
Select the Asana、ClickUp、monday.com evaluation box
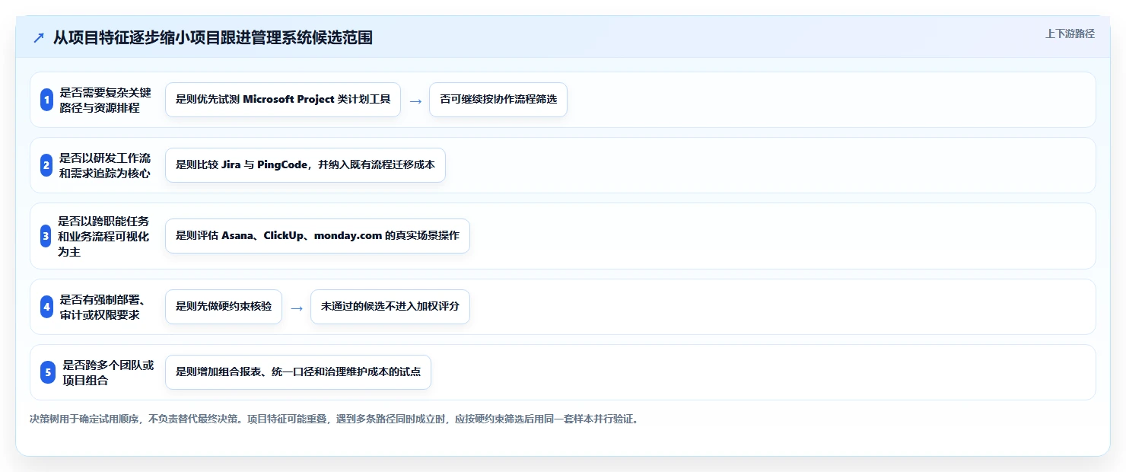[317, 236]
